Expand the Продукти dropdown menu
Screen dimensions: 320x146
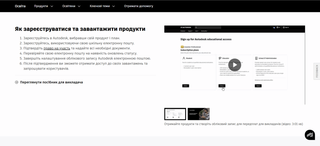point(43,6)
